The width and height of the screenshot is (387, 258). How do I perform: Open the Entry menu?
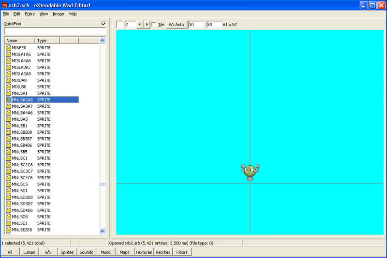[30, 14]
